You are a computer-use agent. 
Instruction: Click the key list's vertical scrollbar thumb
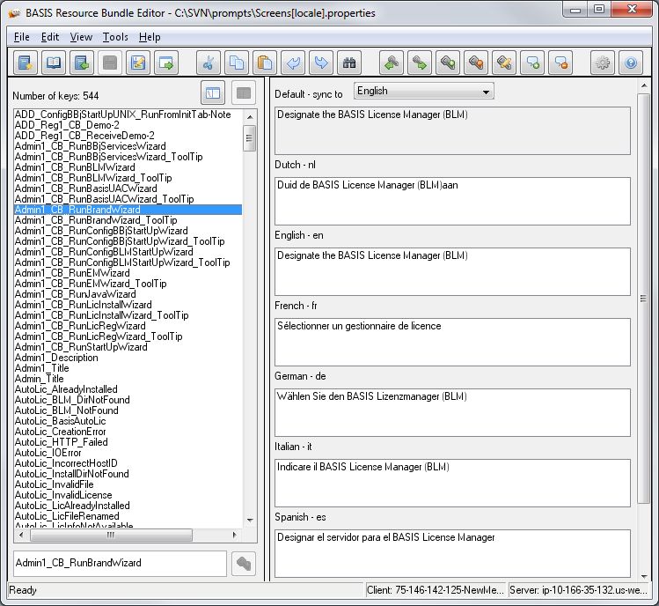pyautogui.click(x=249, y=138)
